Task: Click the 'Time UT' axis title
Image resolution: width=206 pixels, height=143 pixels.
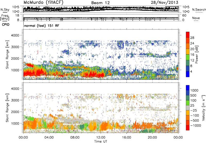Action: (101, 141)
